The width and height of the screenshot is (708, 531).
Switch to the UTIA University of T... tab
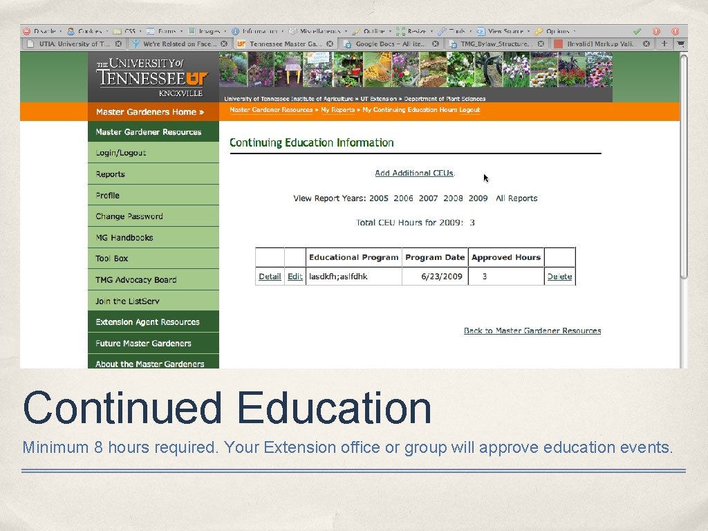coord(74,44)
